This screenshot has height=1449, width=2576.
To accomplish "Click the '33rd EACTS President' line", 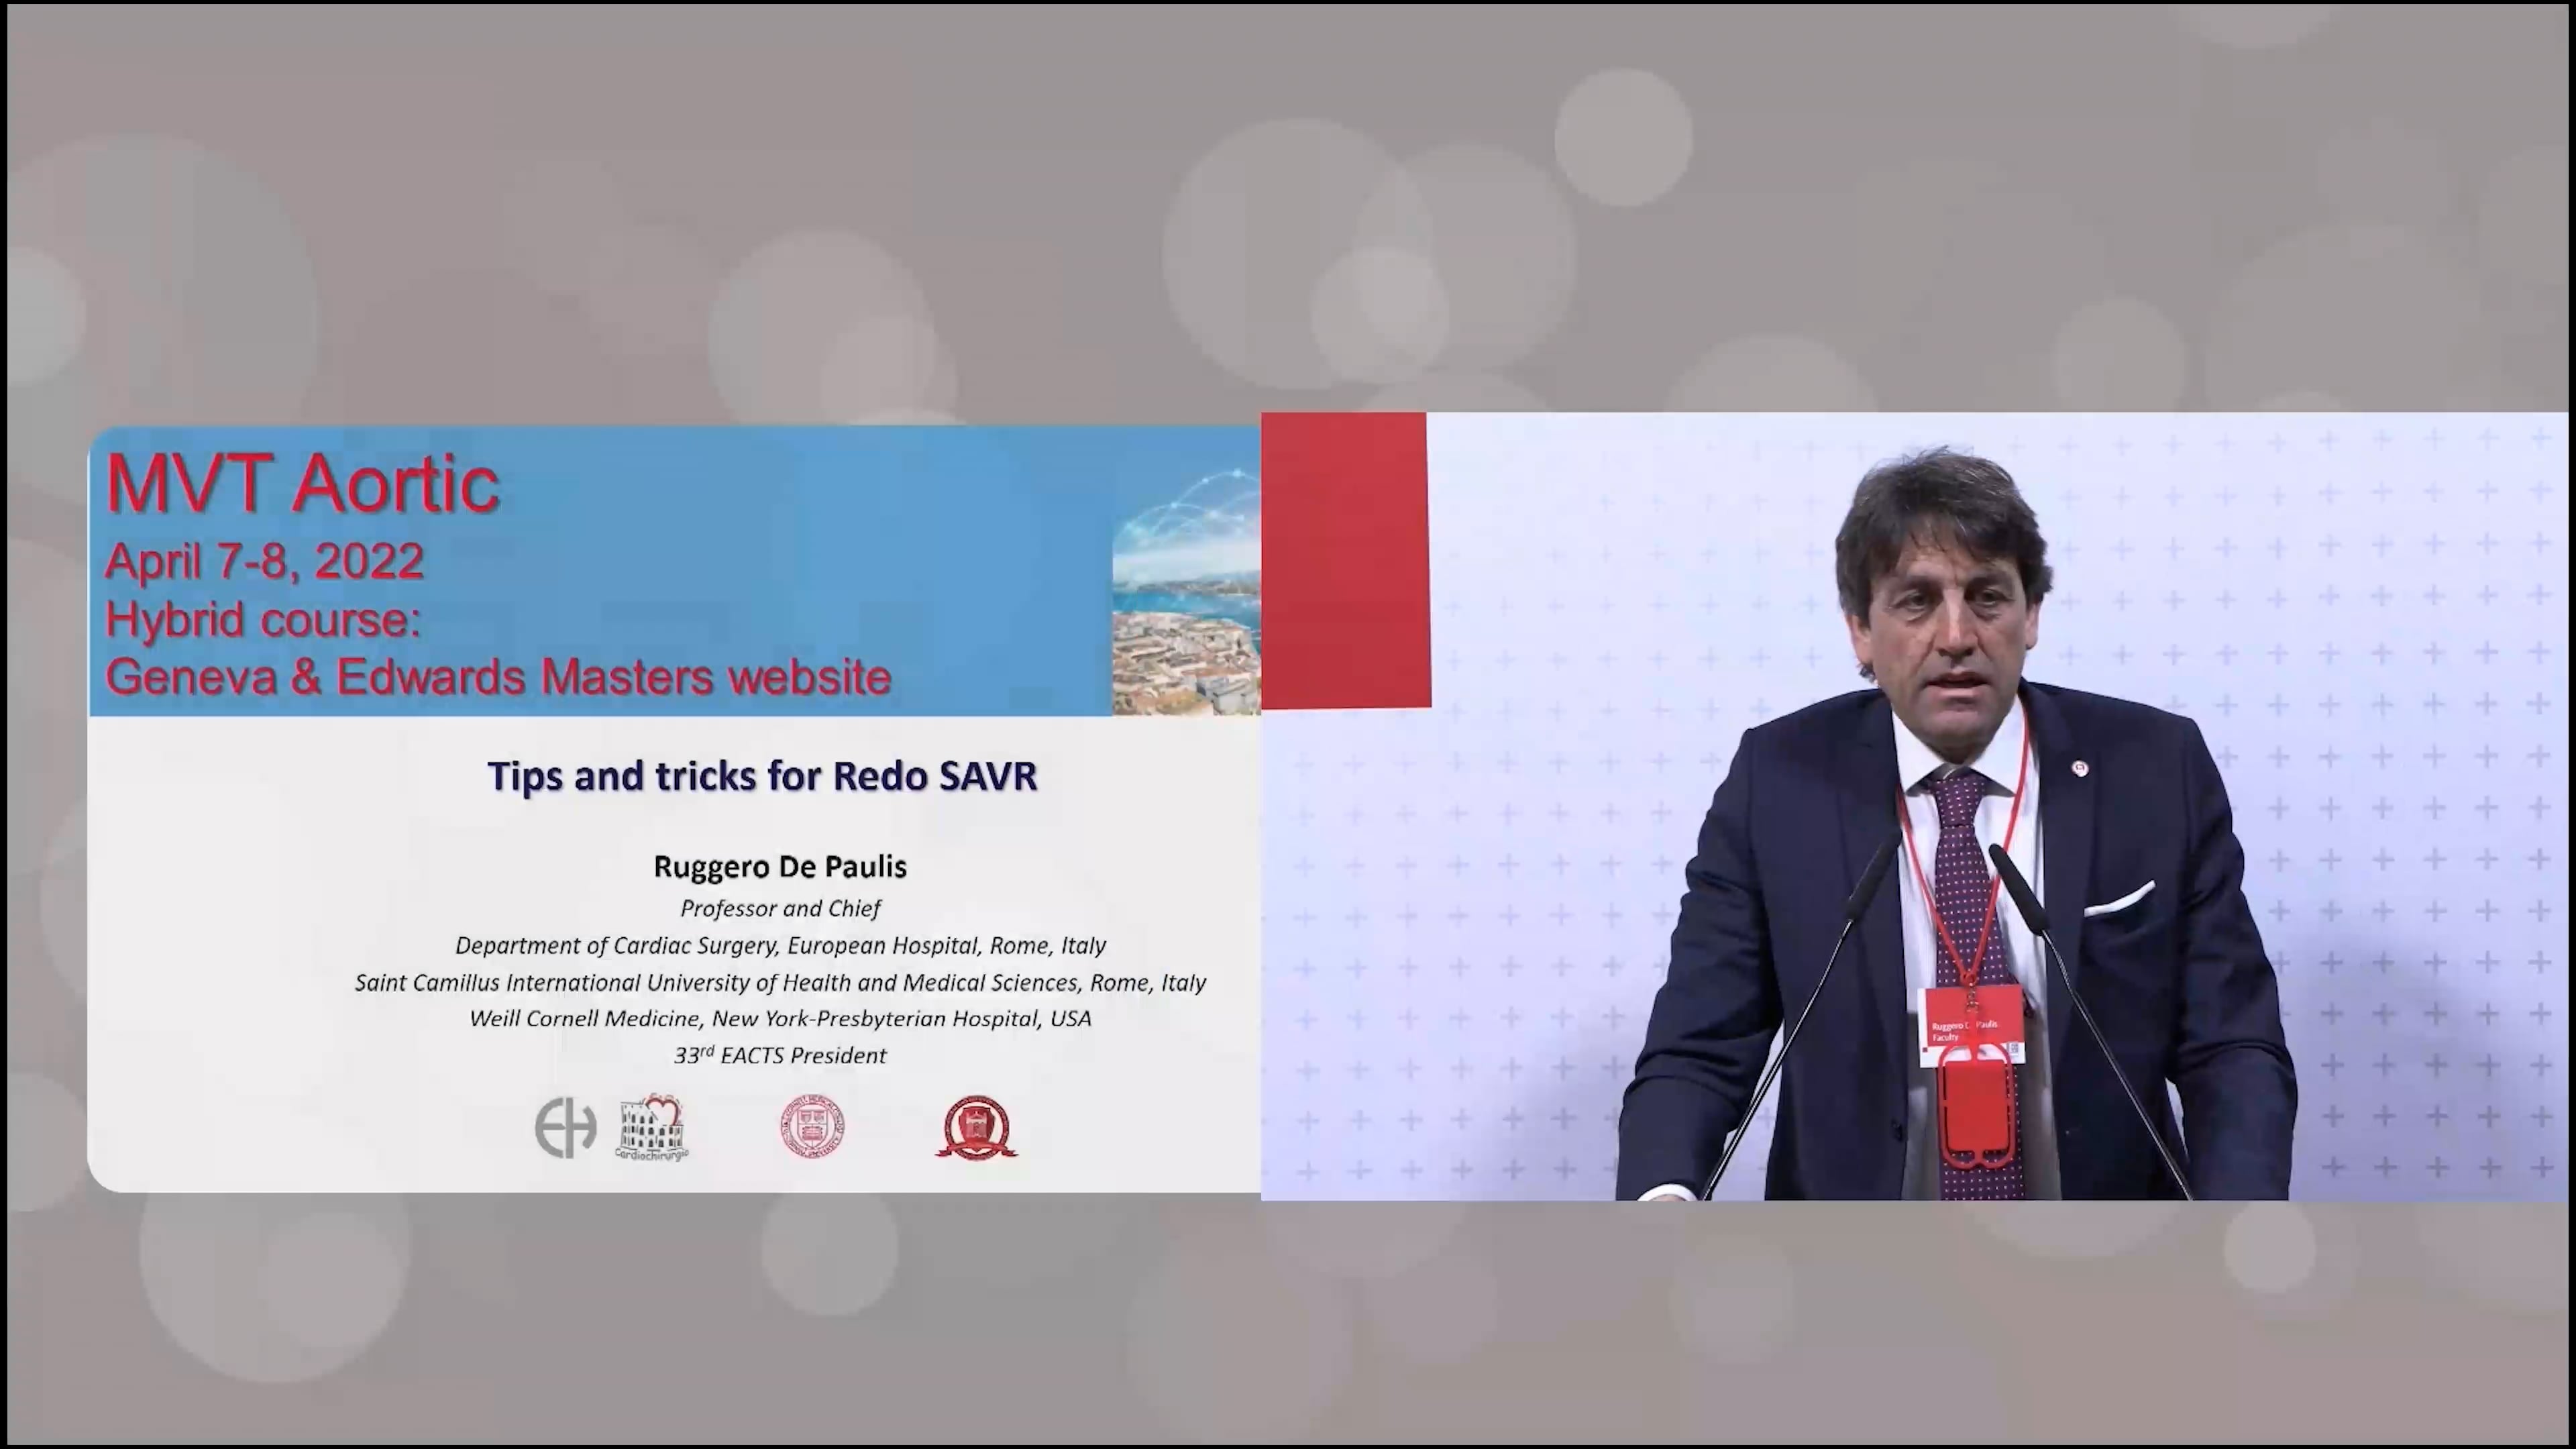I will (x=780, y=1055).
